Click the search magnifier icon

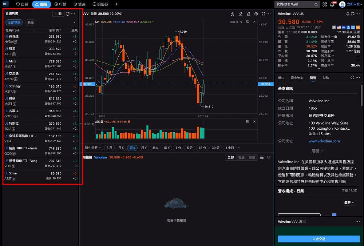[x=316, y=4]
